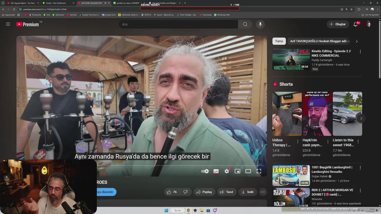Open Listen to this sweet 1968 short
Viewport: 381px width, 214px height.
pos(347,114)
